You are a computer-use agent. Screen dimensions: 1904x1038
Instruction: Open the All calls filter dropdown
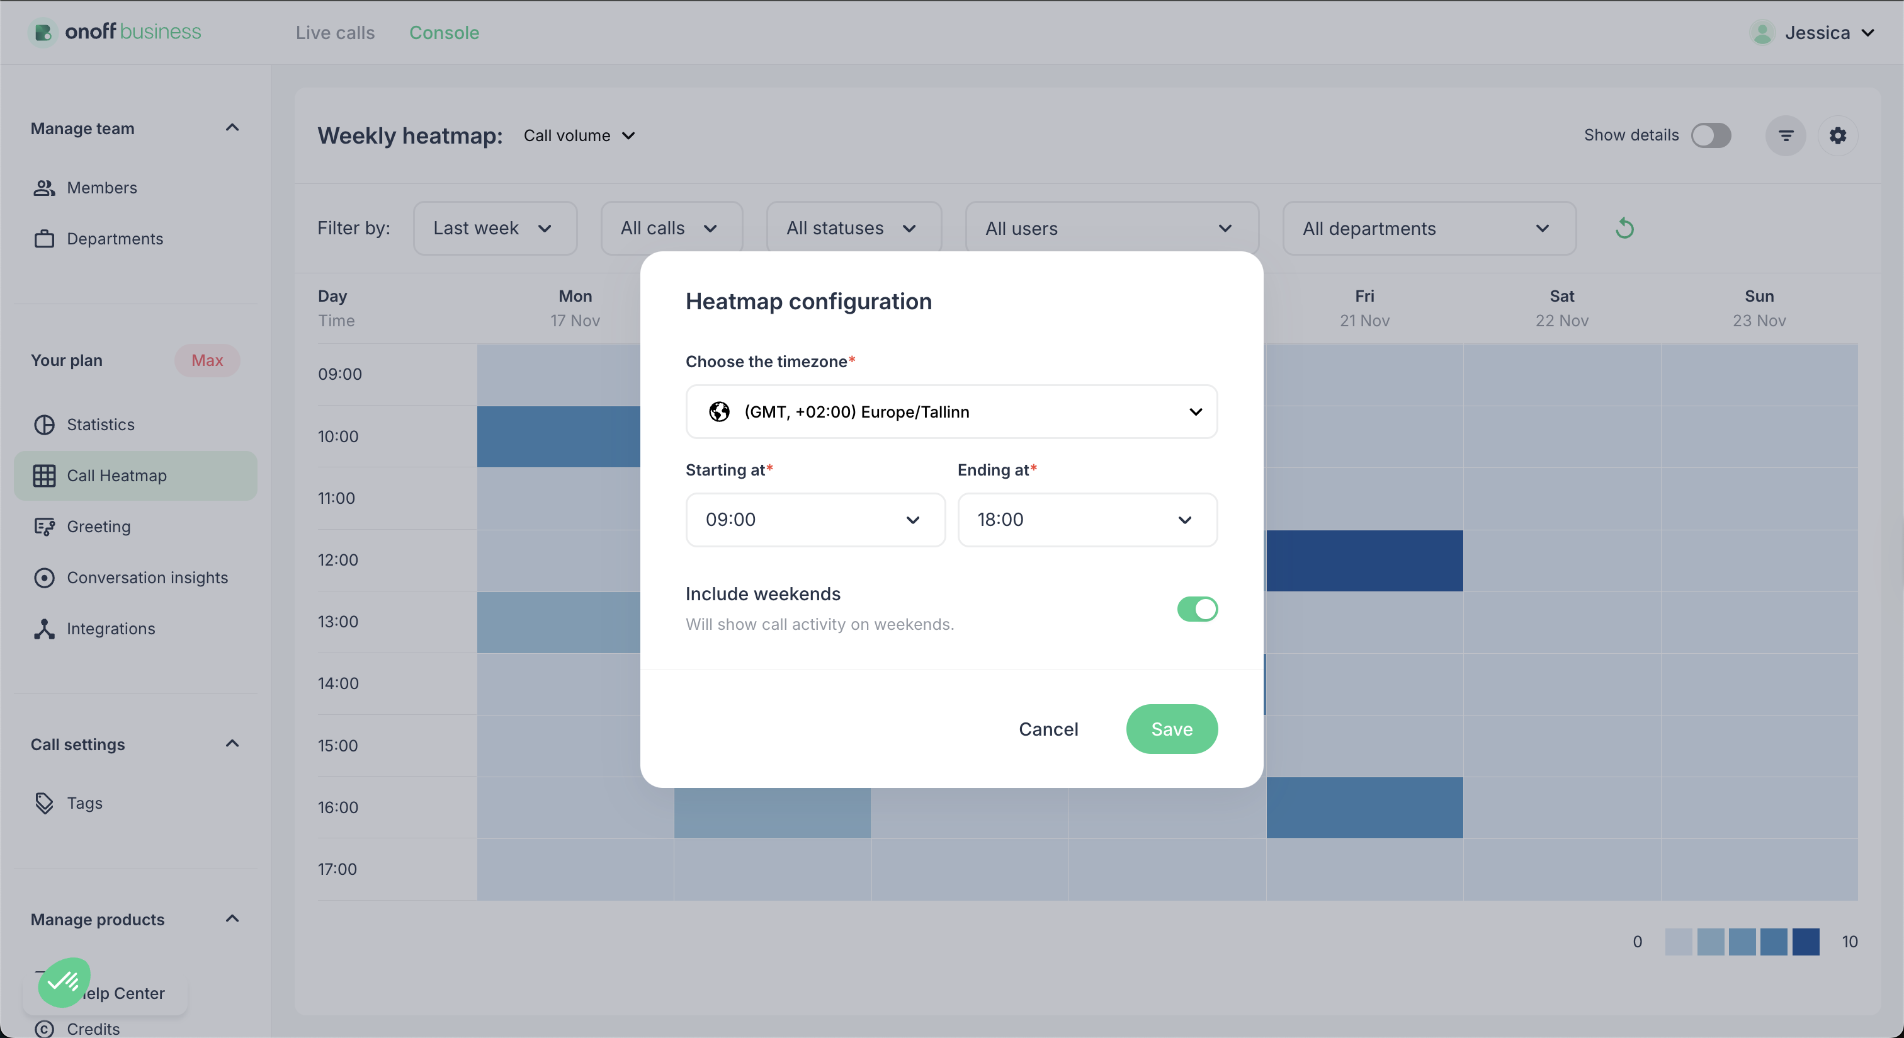[x=671, y=229]
